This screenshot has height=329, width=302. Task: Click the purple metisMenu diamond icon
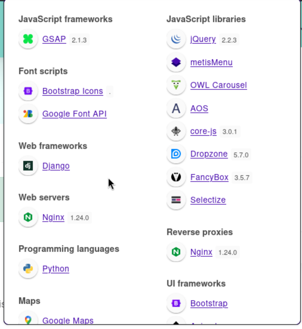[x=176, y=62]
